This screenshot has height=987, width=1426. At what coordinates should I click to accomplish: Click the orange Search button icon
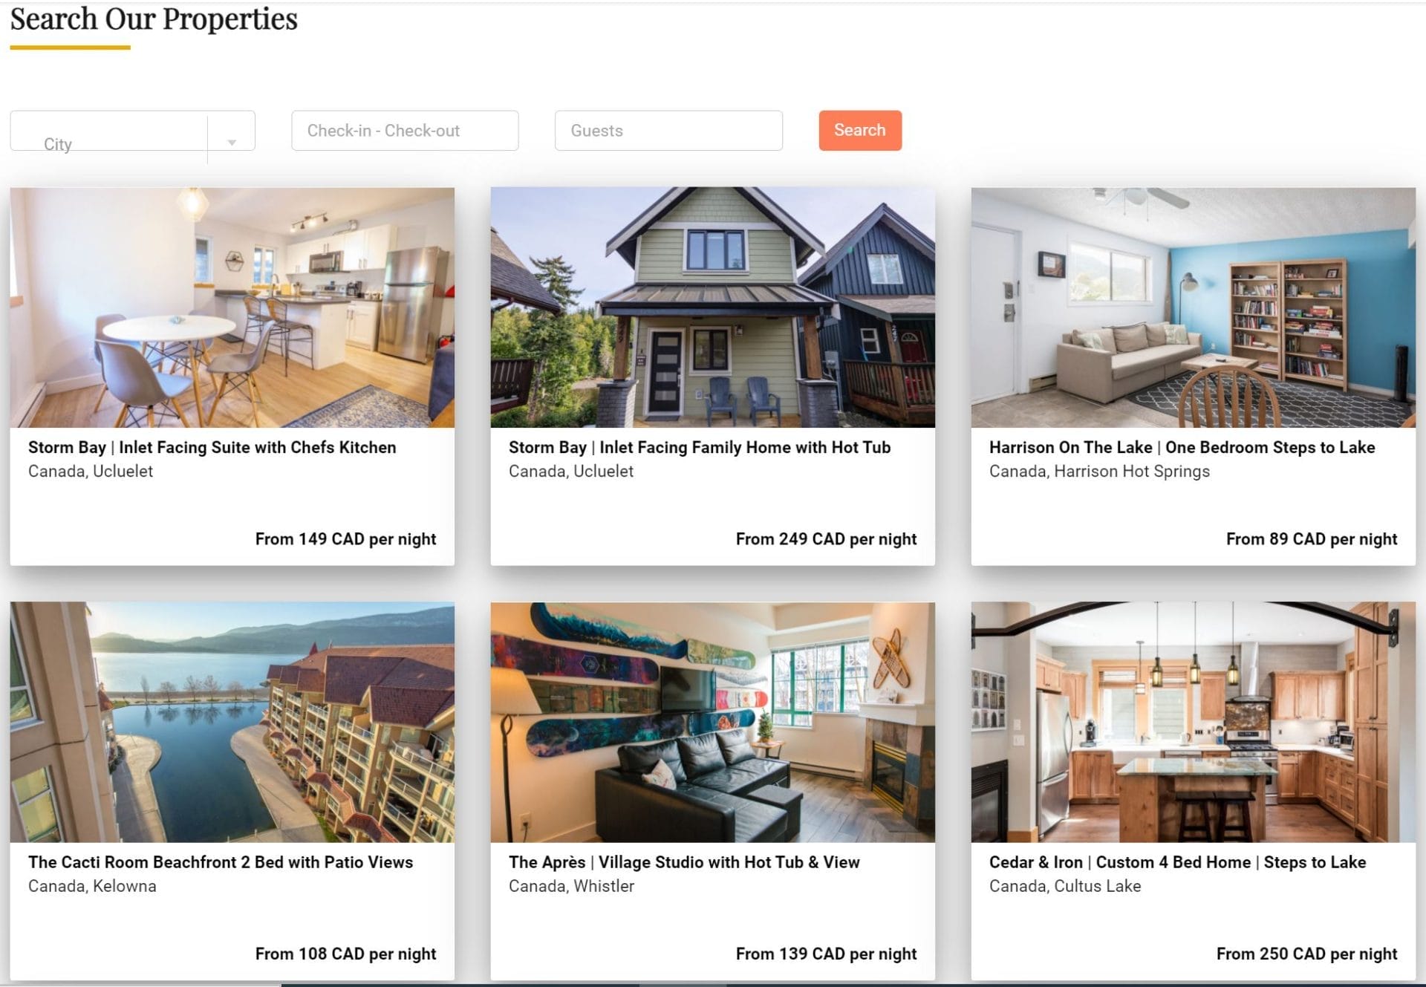860,130
